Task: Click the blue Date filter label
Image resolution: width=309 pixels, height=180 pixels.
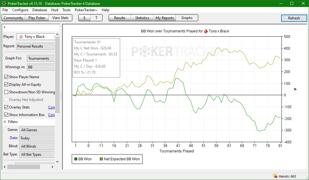Action: (x=14, y=138)
